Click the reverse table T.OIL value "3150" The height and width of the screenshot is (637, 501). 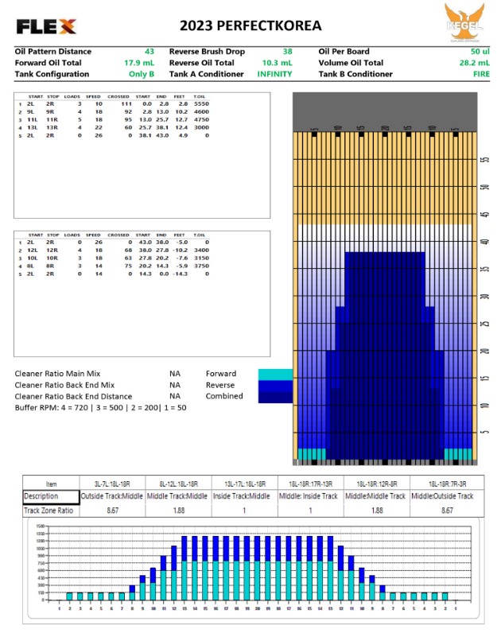coord(201,258)
